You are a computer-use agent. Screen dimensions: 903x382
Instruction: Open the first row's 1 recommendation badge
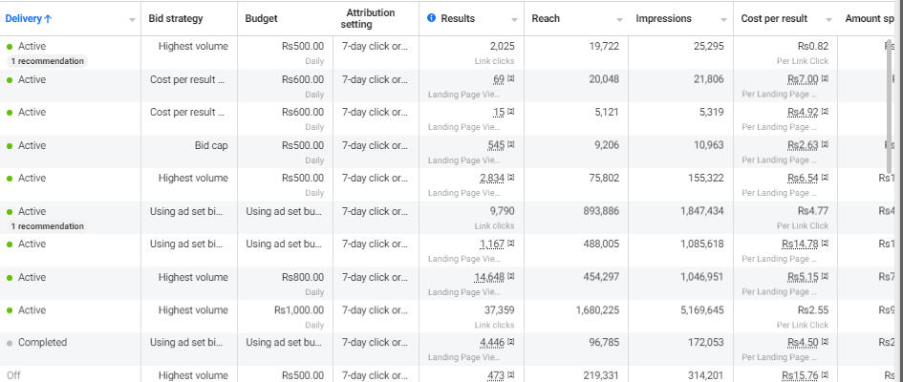47,61
